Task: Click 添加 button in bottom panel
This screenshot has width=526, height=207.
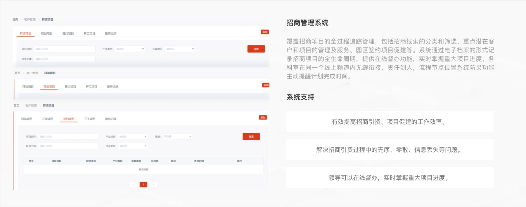Action: pos(263,117)
